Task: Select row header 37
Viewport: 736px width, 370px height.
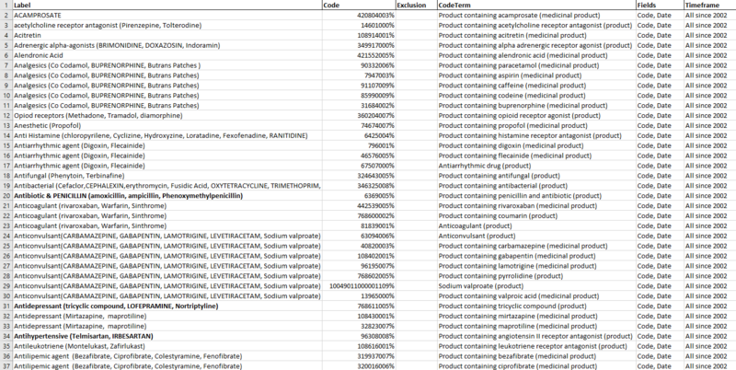Action: pos(6,366)
